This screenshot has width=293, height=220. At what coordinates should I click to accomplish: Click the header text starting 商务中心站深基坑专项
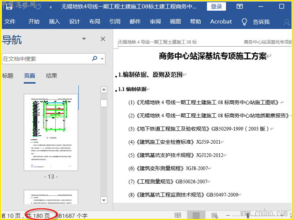268,42
